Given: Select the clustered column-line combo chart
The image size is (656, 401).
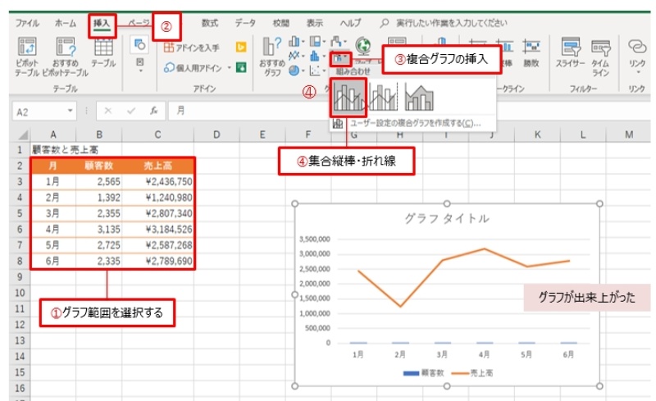Looking at the screenshot, I should (x=348, y=98).
